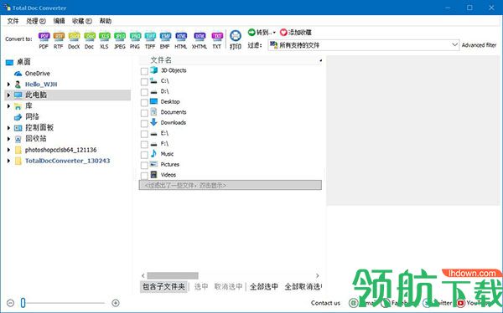Check the Music checkbox
The image size is (503, 313).
[x=144, y=155]
